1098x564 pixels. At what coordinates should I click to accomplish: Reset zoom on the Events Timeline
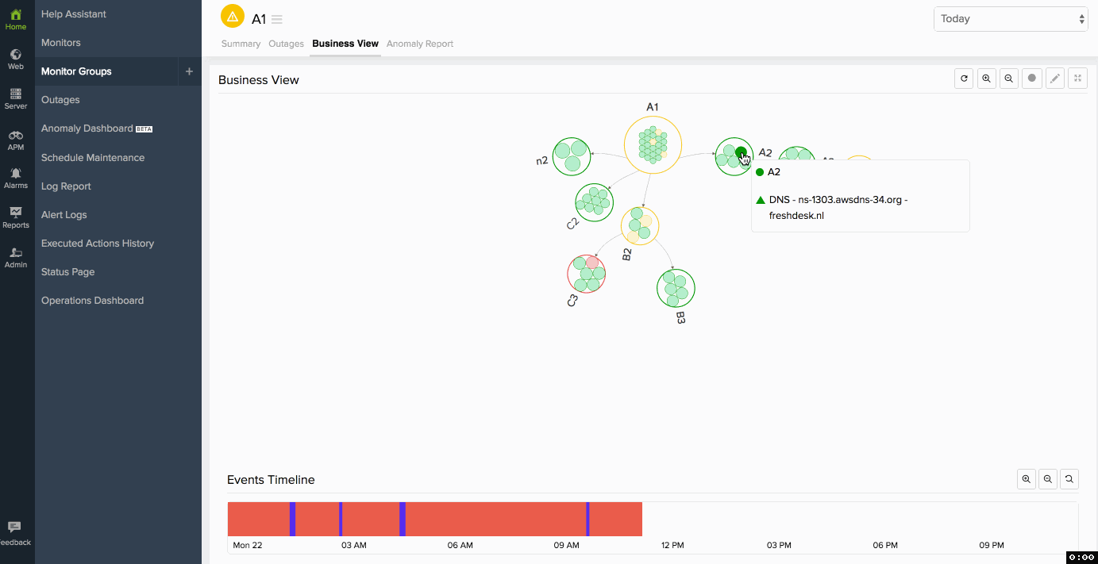pos(1069,479)
